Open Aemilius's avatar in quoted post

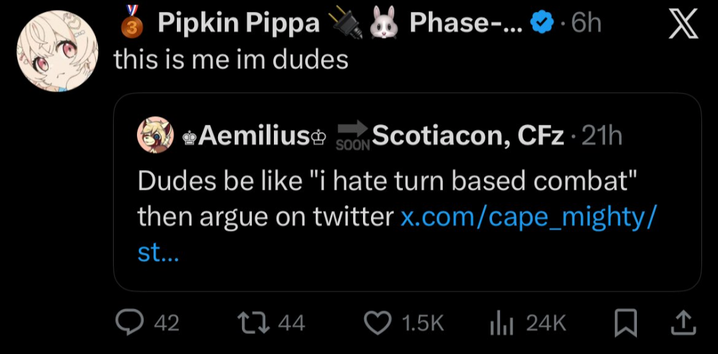pyautogui.click(x=156, y=135)
